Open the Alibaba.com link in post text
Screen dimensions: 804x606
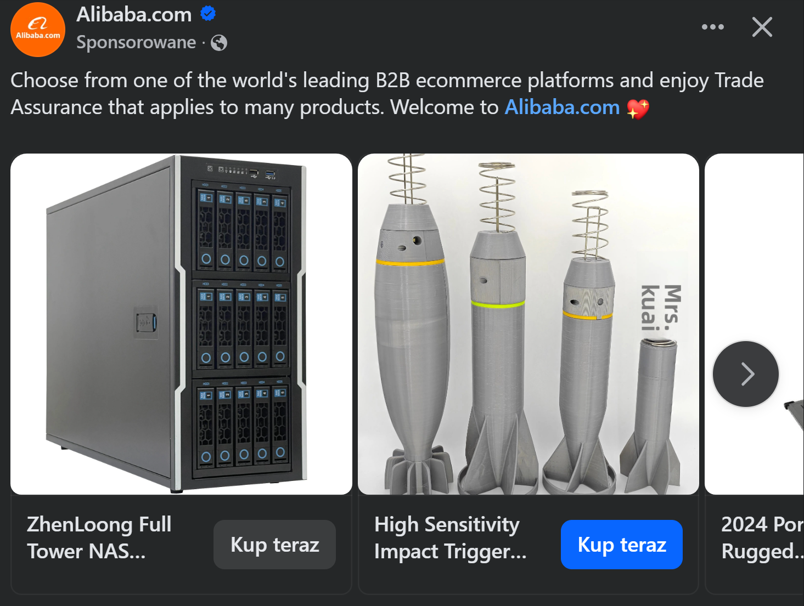pyautogui.click(x=562, y=107)
